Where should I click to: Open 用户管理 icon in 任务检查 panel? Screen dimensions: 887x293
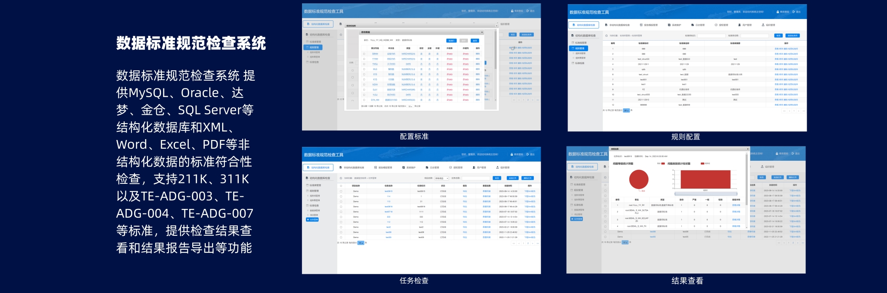point(474,167)
